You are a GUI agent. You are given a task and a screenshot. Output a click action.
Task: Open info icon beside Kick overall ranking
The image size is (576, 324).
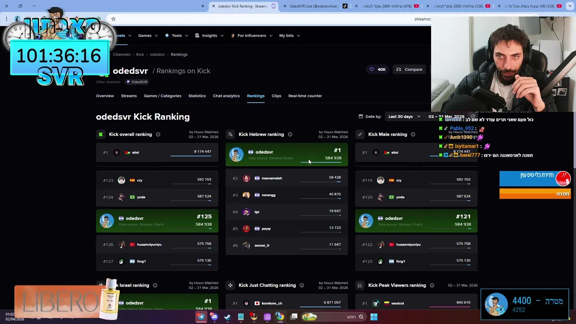[x=158, y=134]
